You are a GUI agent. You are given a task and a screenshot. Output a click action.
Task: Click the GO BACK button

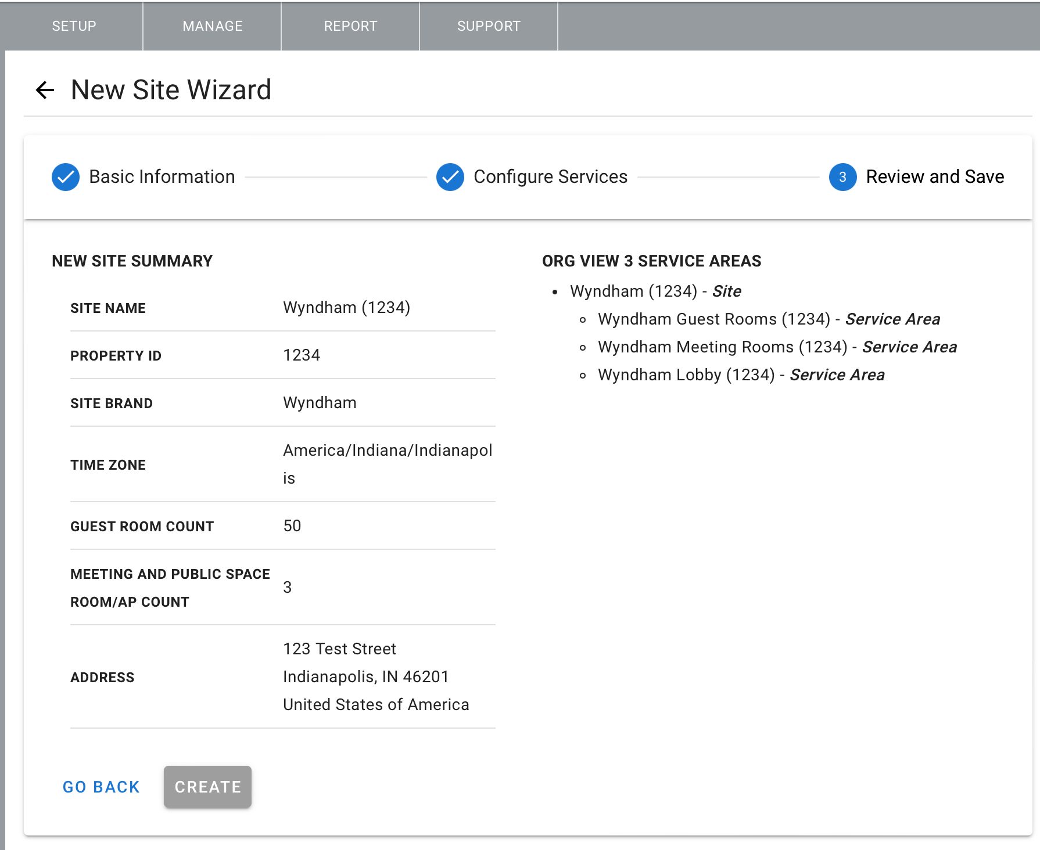(101, 787)
